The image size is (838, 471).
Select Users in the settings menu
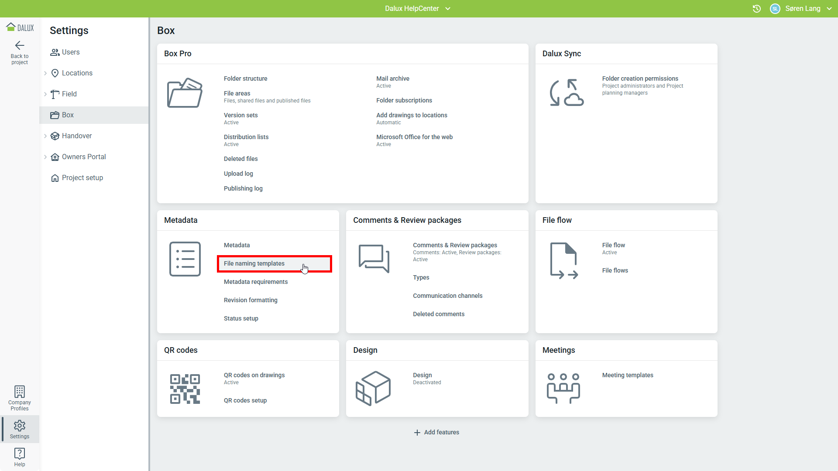[71, 52]
